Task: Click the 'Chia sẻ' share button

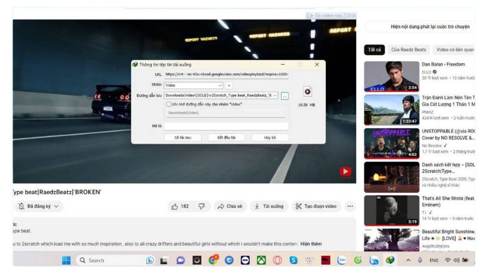Action: coord(230,206)
